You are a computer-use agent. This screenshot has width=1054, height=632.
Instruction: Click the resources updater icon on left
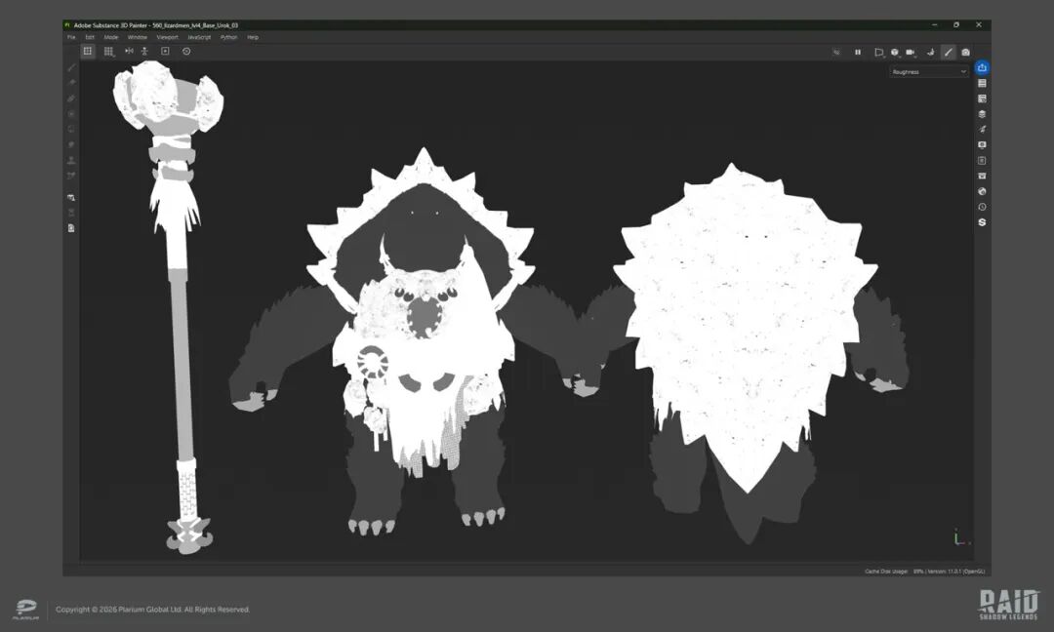(x=71, y=197)
